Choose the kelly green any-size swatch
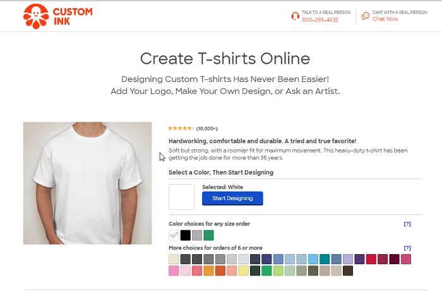This screenshot has width=442, height=297. pos(208,235)
